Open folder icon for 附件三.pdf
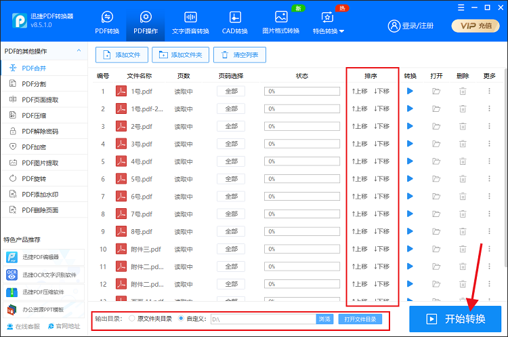Image resolution: width=508 pixels, height=337 pixels. (x=436, y=249)
